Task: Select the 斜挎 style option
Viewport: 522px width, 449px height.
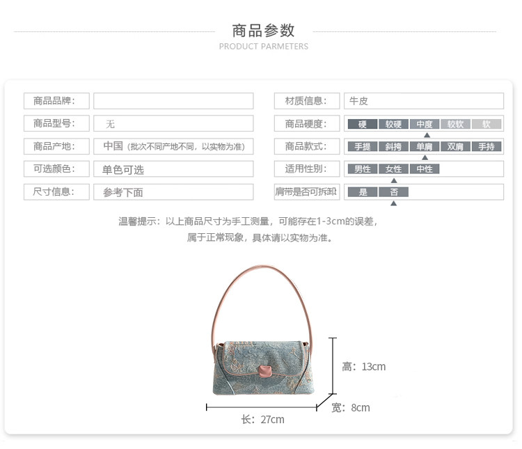Action: pos(393,147)
